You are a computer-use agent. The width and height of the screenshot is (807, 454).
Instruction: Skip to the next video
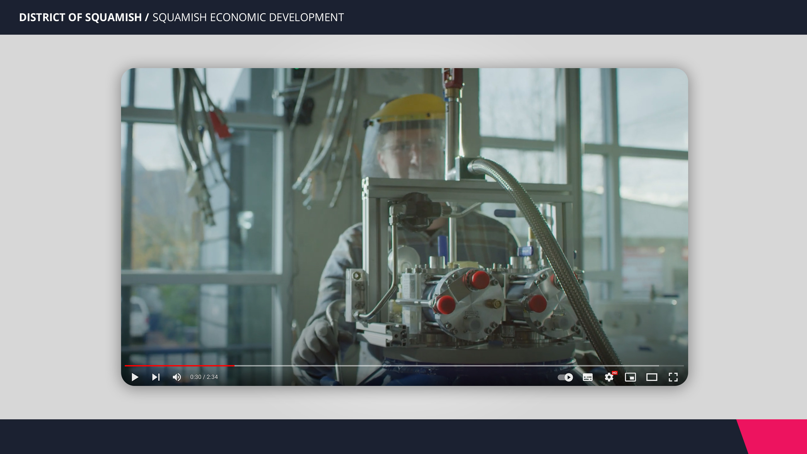pos(156,377)
